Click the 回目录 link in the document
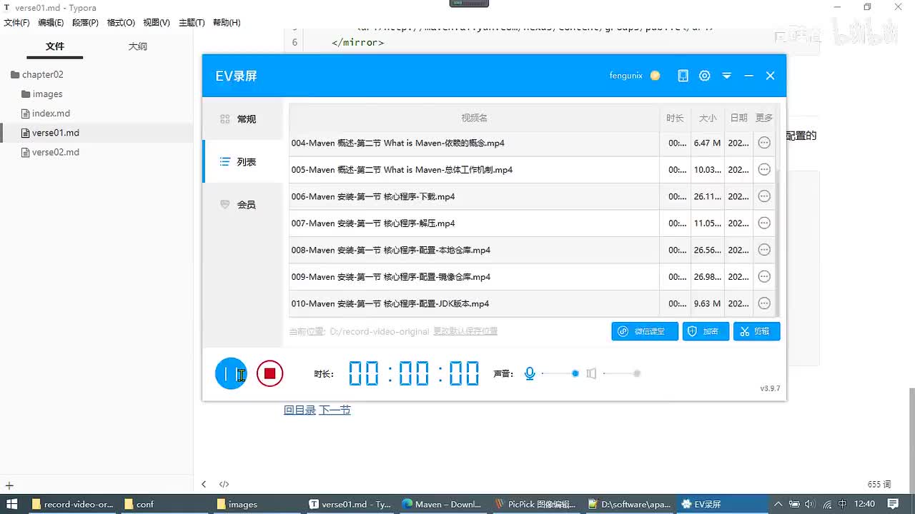915x514 pixels. 300,410
